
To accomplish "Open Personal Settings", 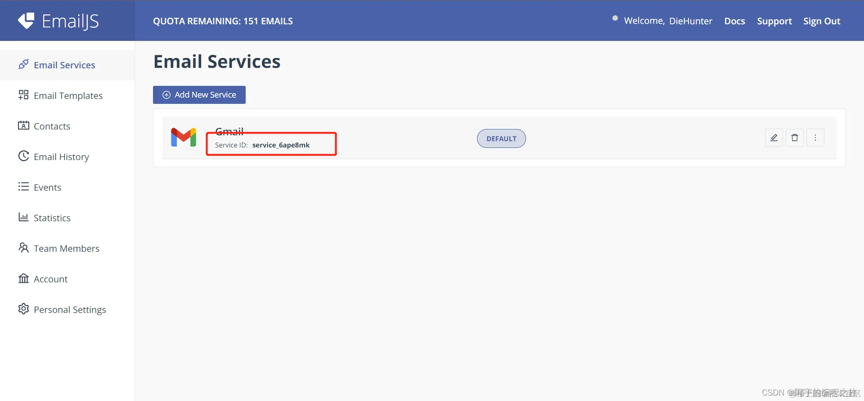I will (x=67, y=309).
